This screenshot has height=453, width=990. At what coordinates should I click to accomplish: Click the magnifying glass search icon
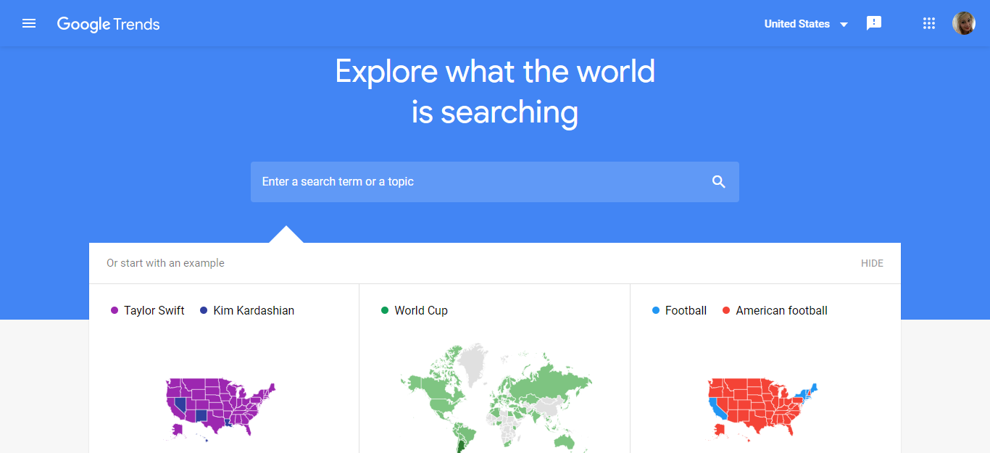click(x=718, y=182)
